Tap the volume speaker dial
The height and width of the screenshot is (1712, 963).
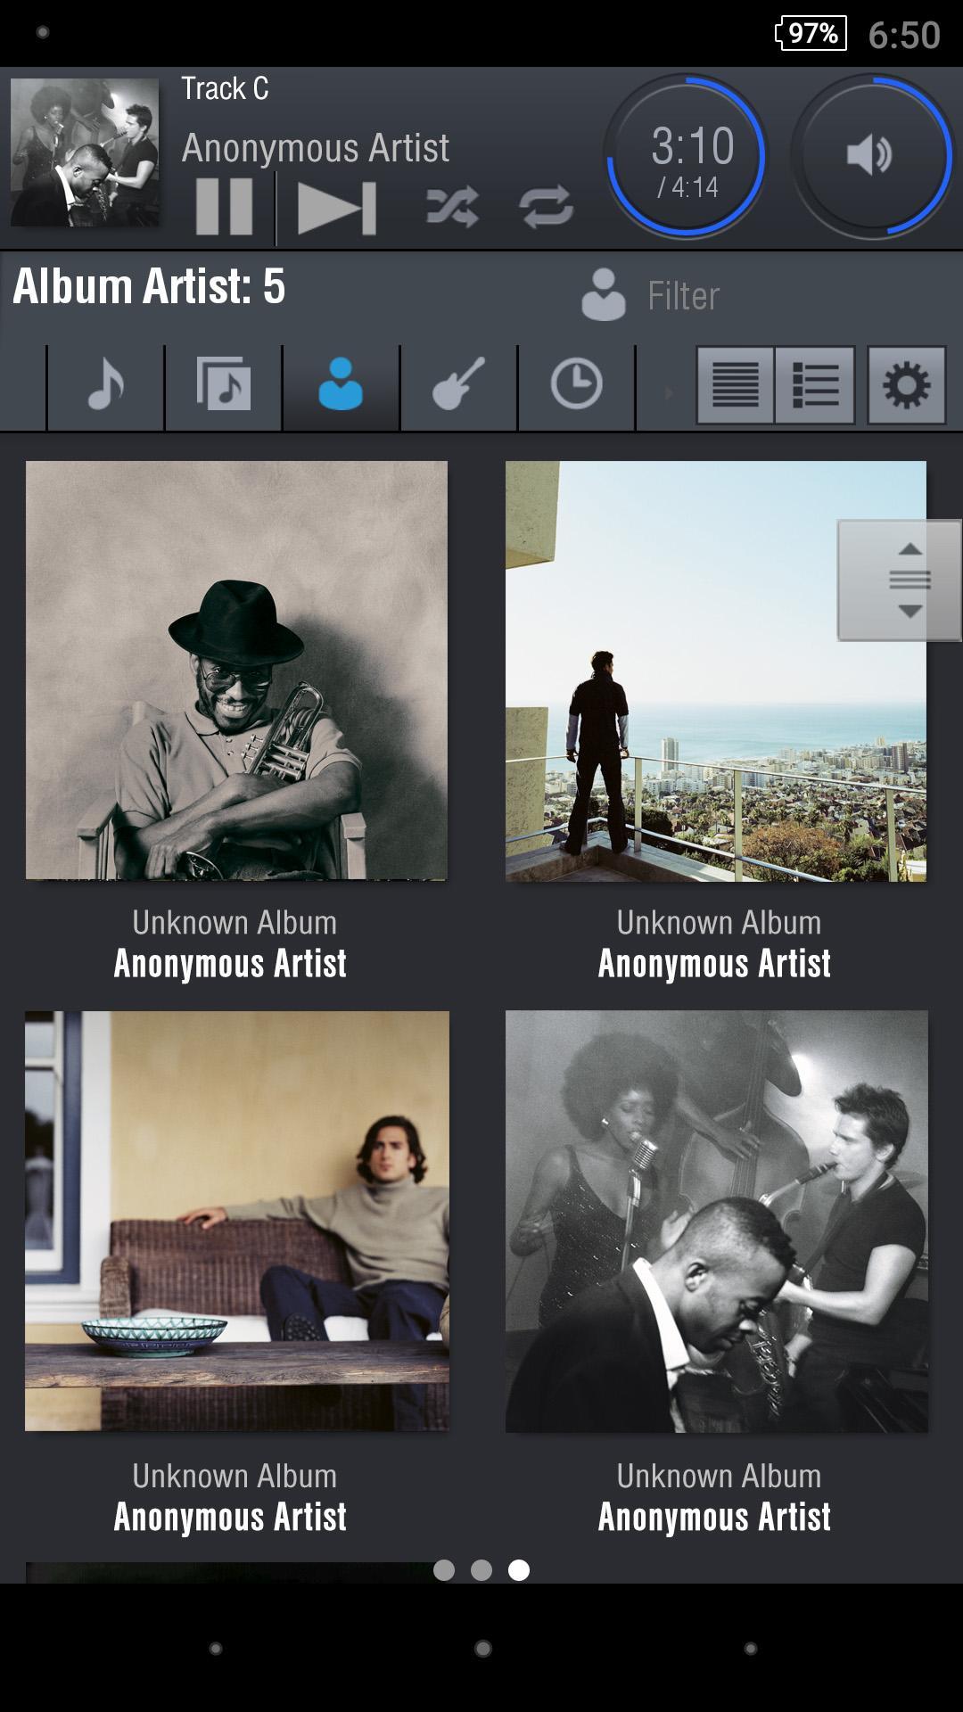point(869,156)
